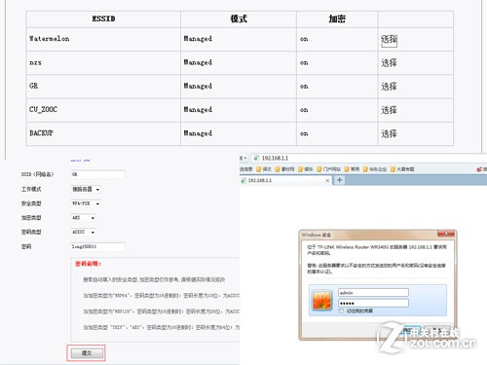The width and height of the screenshot is (487, 365).
Task: Click the orange flower user picture
Action: click(x=322, y=300)
